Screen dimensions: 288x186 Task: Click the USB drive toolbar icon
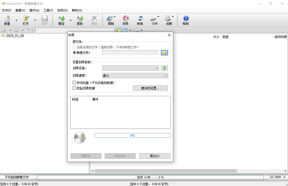154,19
